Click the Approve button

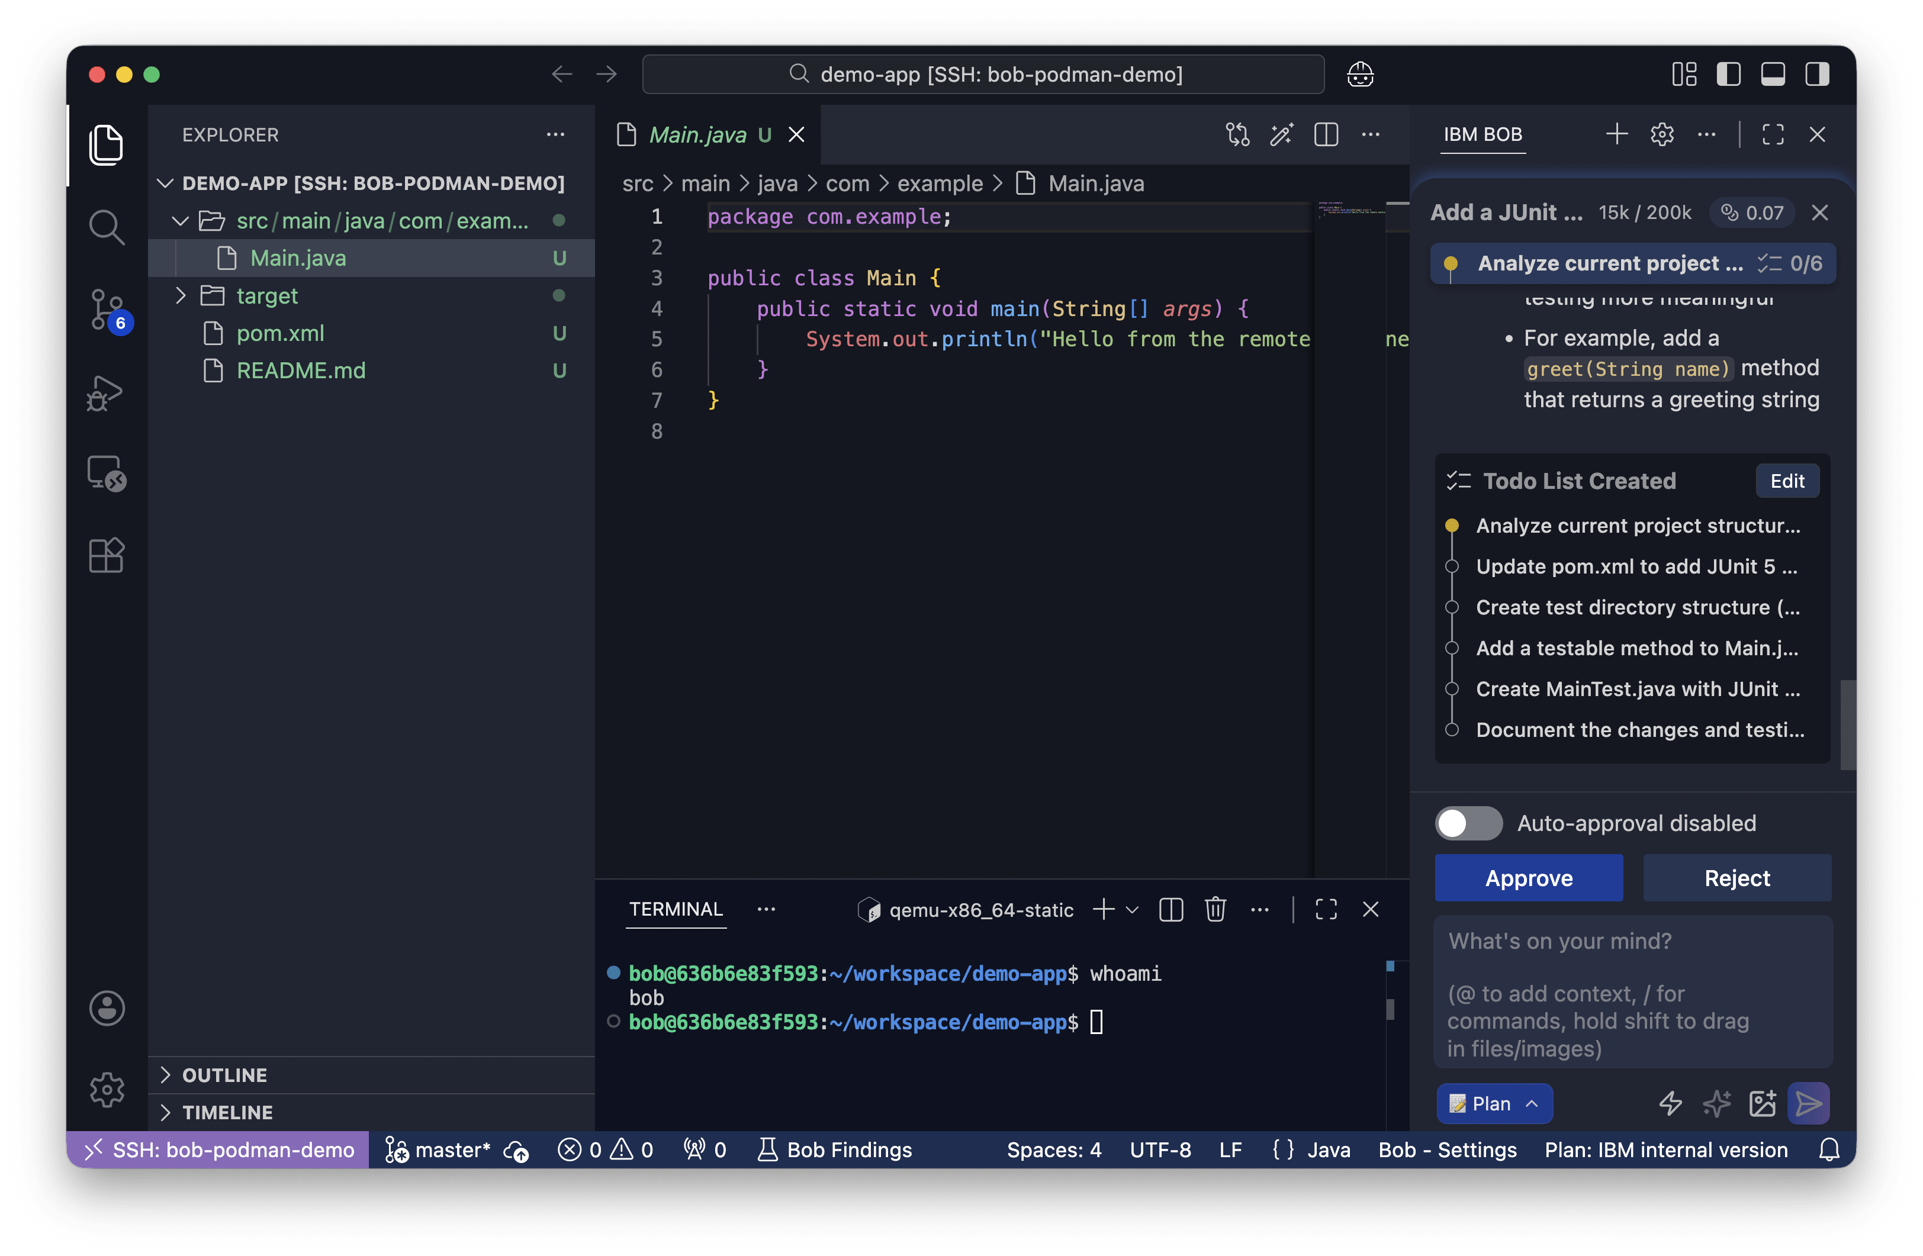(1528, 878)
